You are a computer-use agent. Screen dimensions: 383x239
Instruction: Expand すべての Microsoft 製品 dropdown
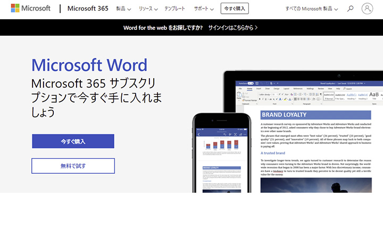tap(312, 9)
